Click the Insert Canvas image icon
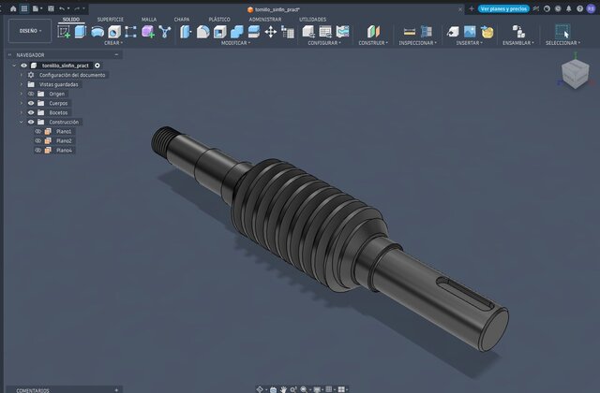Viewport: 600px width, 393px height. [470, 32]
